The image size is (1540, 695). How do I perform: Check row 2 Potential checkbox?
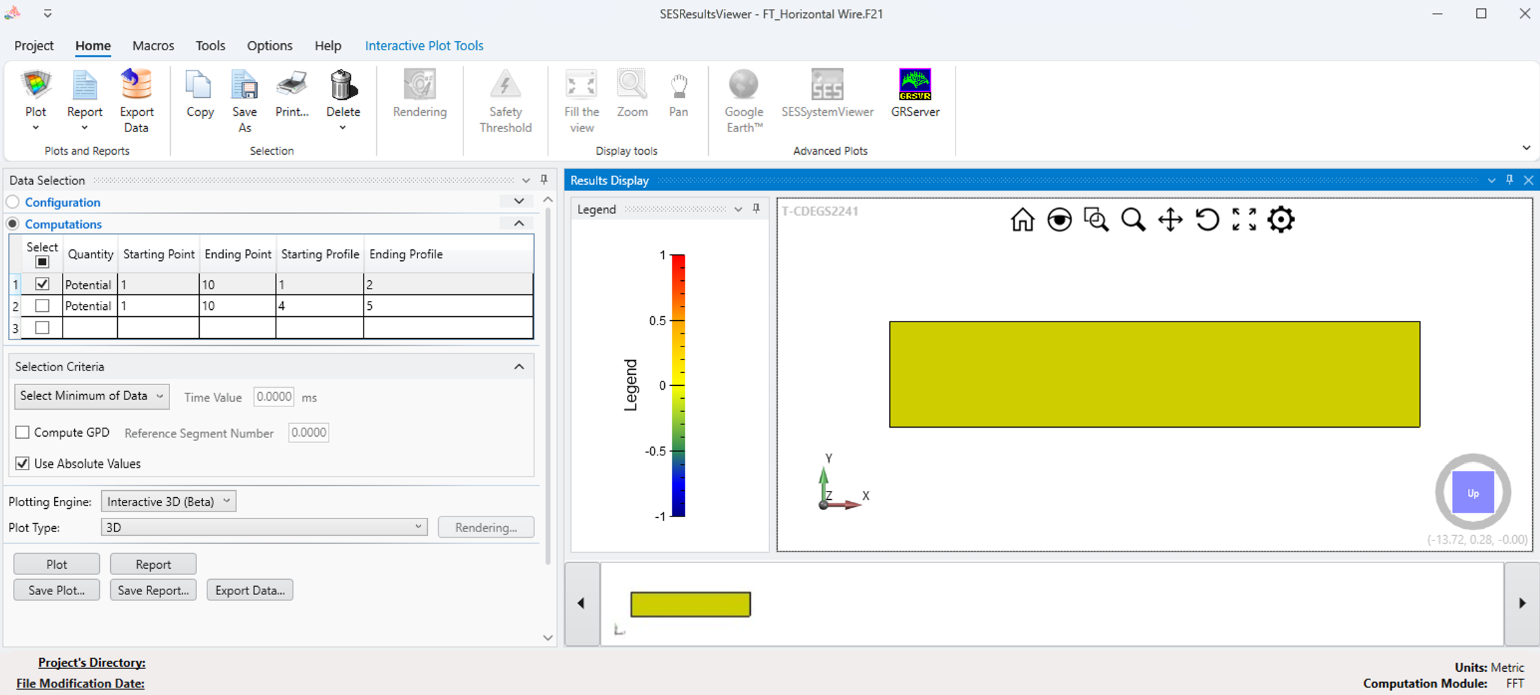42,305
